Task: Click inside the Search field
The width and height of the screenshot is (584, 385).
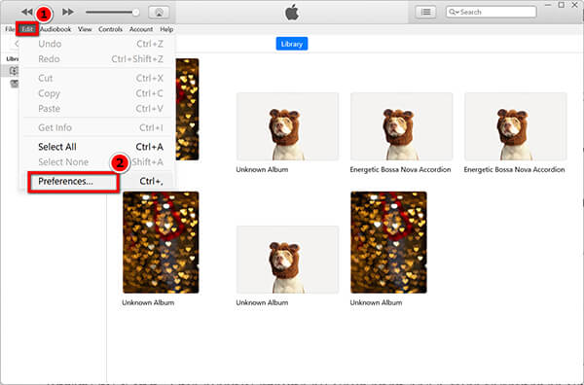Action: [491, 12]
